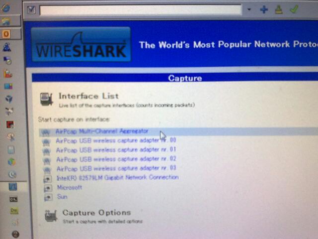The width and height of the screenshot is (318, 239).
Task: Apply the filter with green checkmark
Action: pos(294,9)
